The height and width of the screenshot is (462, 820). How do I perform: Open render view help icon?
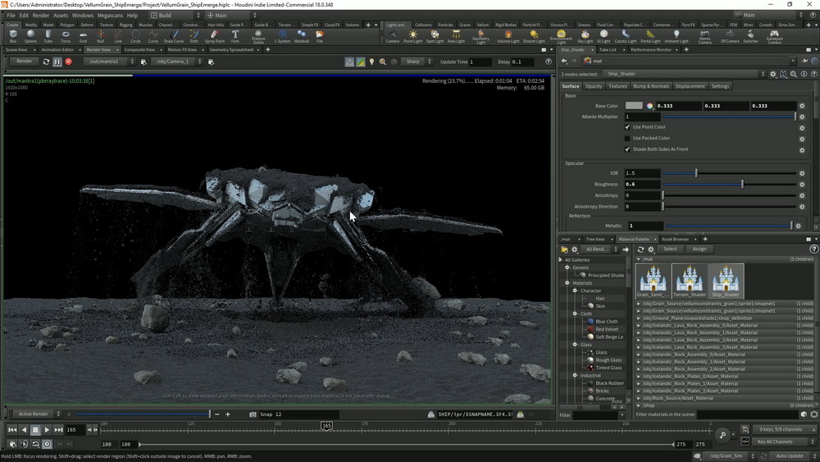click(x=548, y=62)
